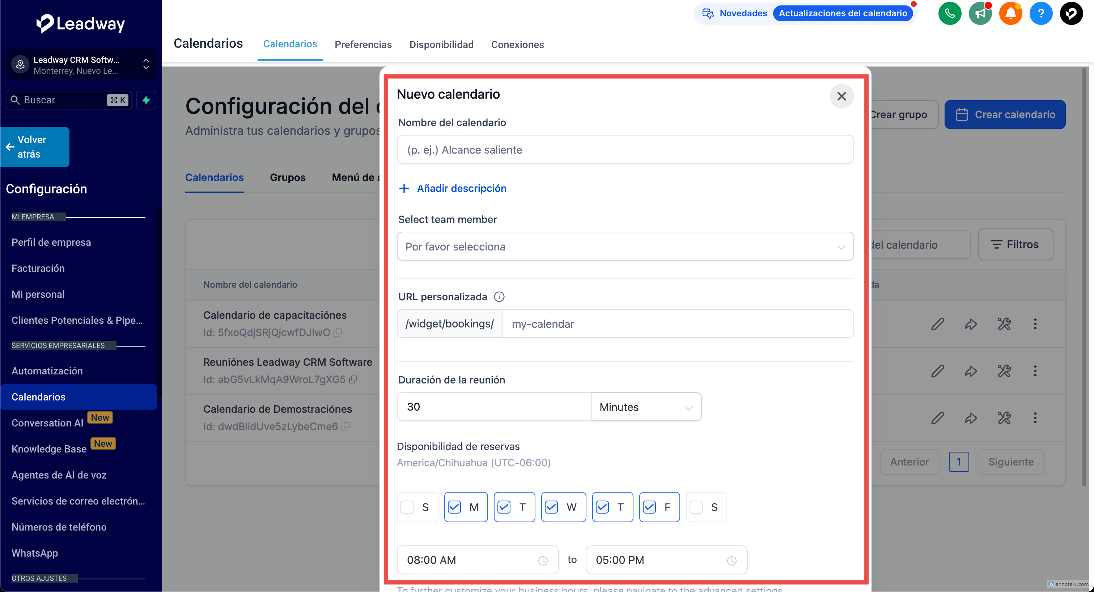
Task: Click the green lightning bolt quick actions icon
Action: click(146, 100)
